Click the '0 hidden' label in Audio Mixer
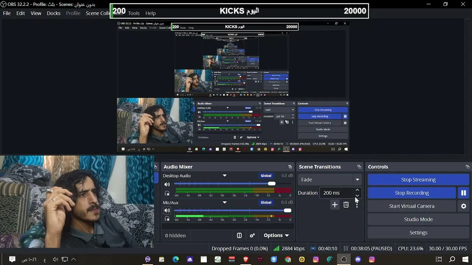The width and height of the screenshot is (472, 265). pos(175,236)
